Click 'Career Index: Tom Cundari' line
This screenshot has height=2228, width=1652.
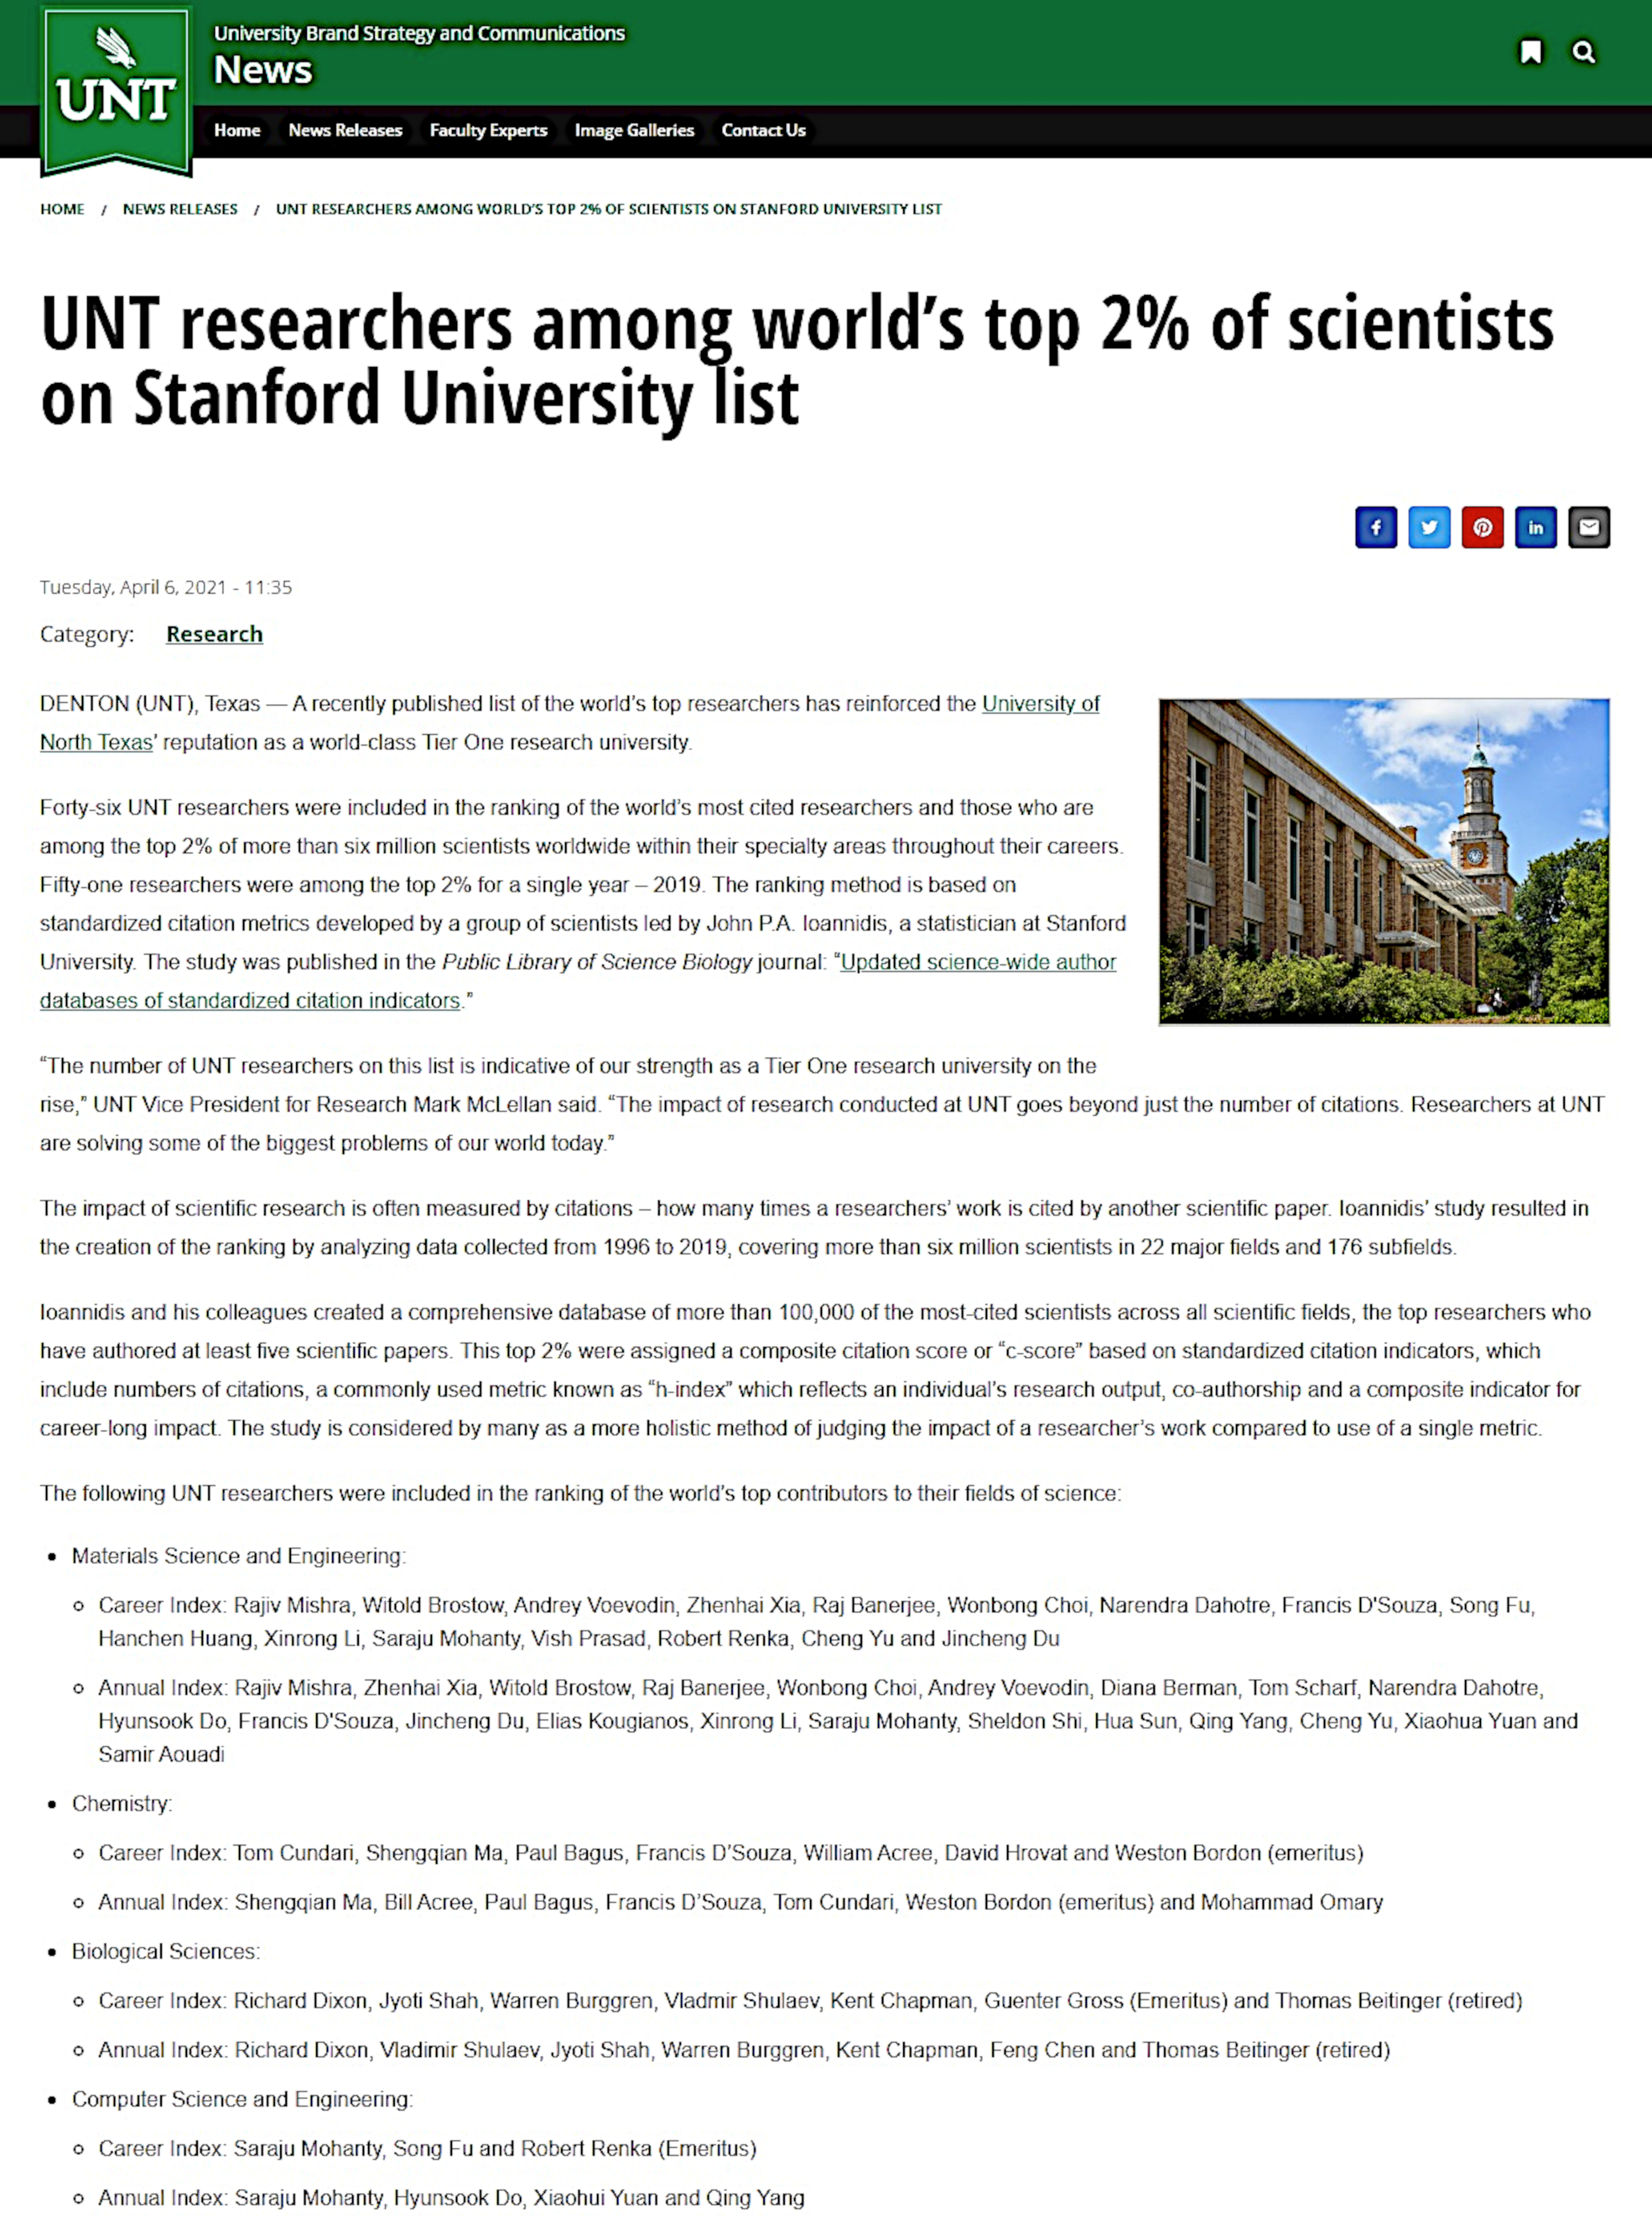tap(731, 1853)
